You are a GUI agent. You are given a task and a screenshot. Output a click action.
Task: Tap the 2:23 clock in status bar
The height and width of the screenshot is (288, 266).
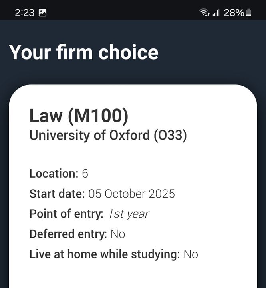click(x=24, y=13)
